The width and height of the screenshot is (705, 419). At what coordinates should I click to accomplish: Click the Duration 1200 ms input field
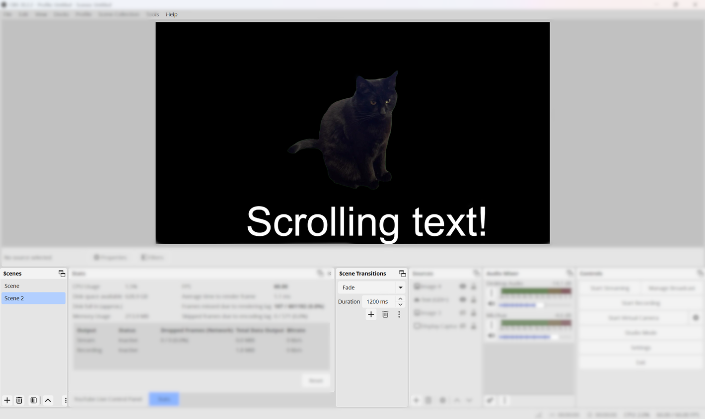tap(379, 301)
